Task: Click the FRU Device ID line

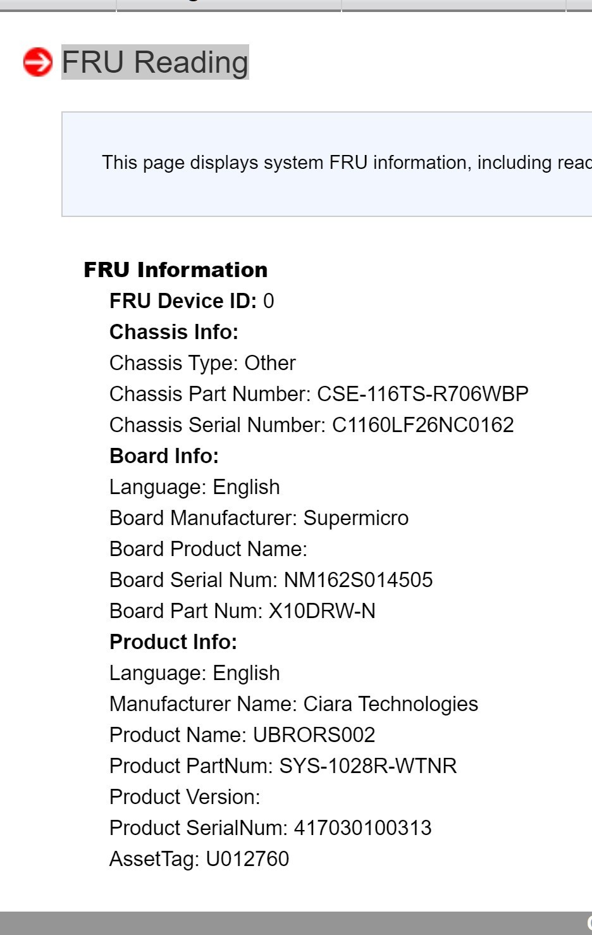Action: pyautogui.click(x=192, y=300)
